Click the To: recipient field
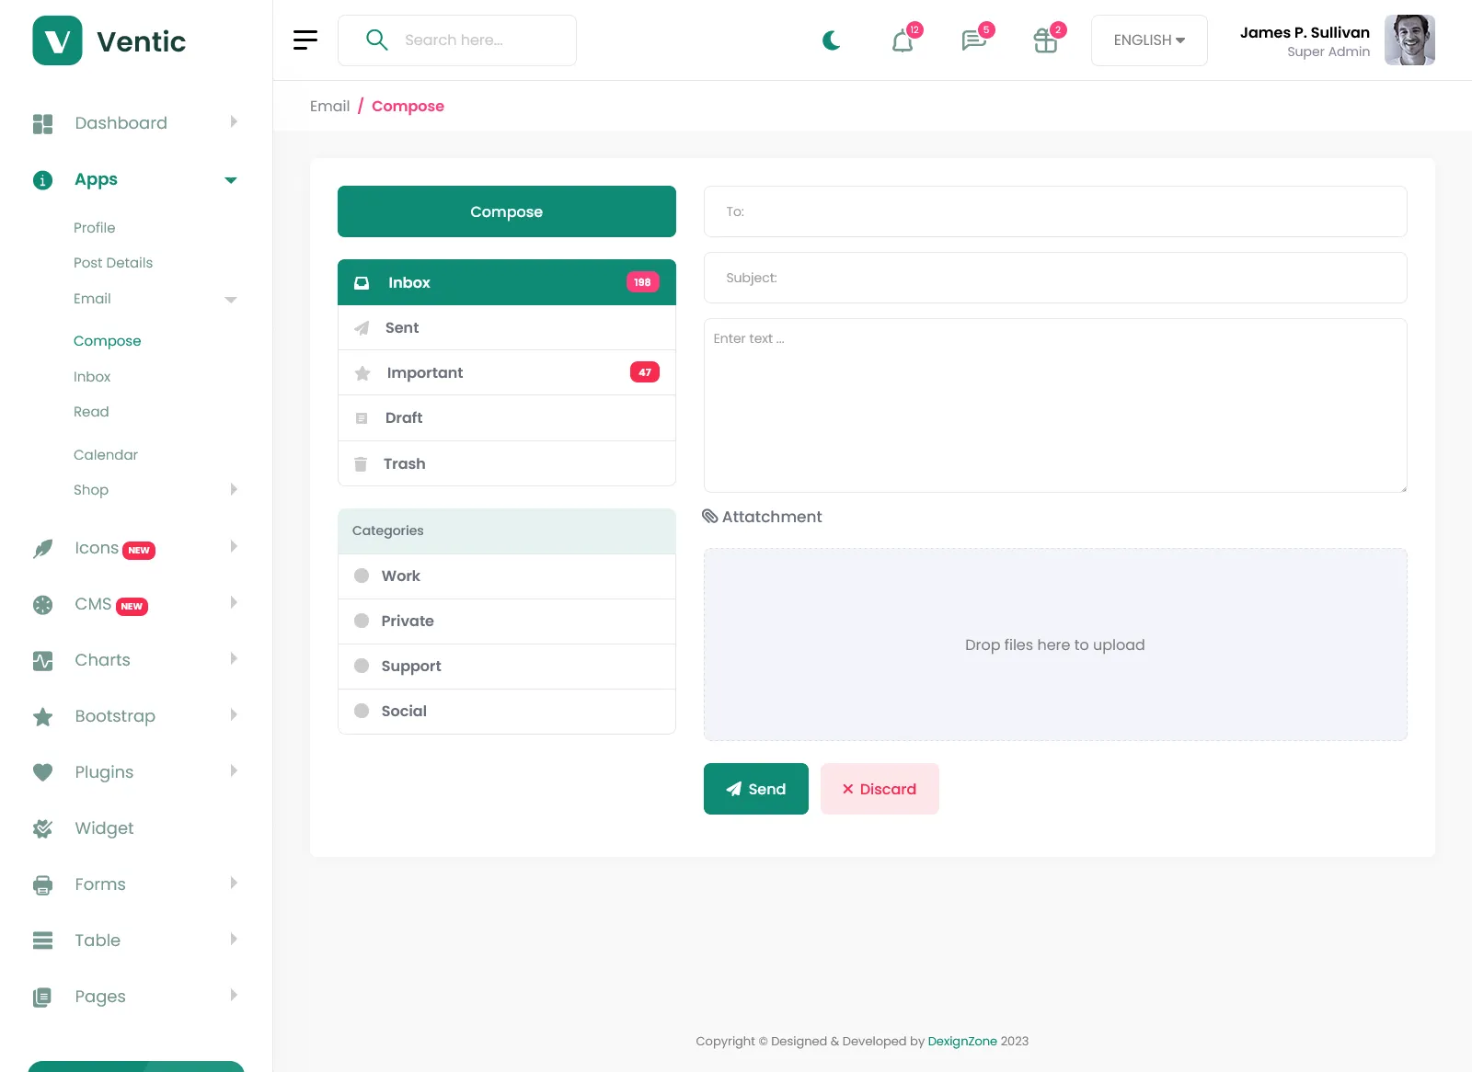Image resolution: width=1472 pixels, height=1072 pixels. tap(1055, 211)
